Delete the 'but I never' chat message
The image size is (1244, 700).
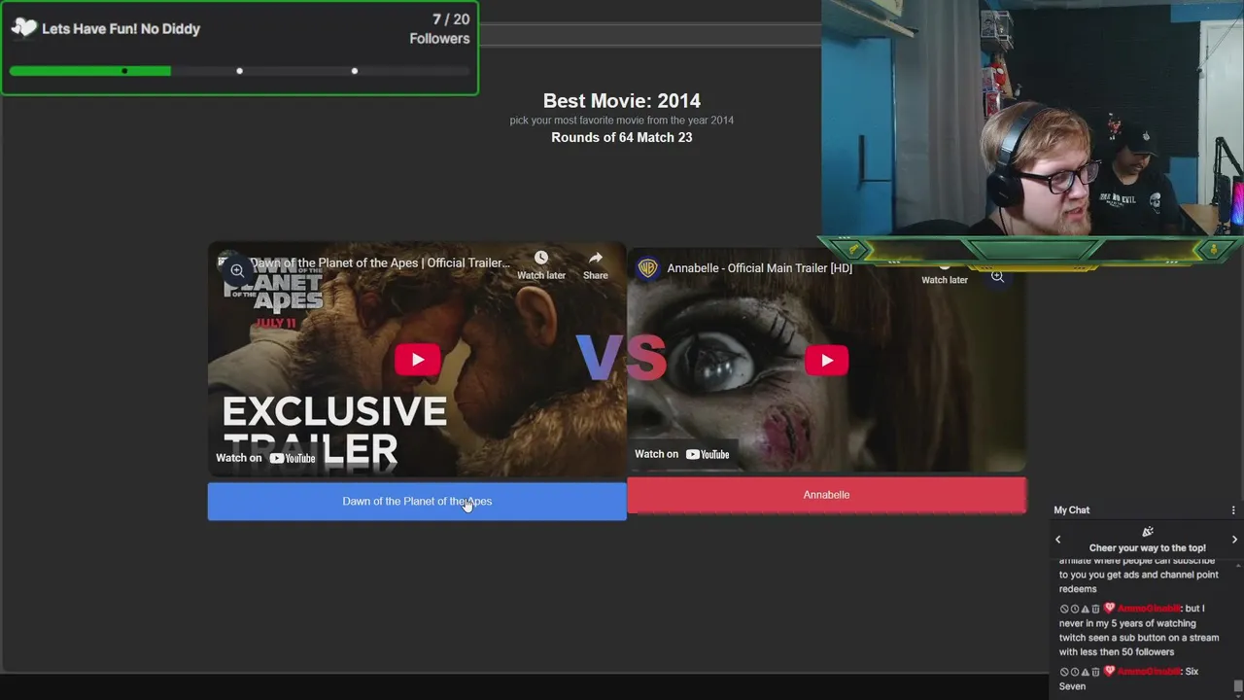pyautogui.click(x=1095, y=609)
